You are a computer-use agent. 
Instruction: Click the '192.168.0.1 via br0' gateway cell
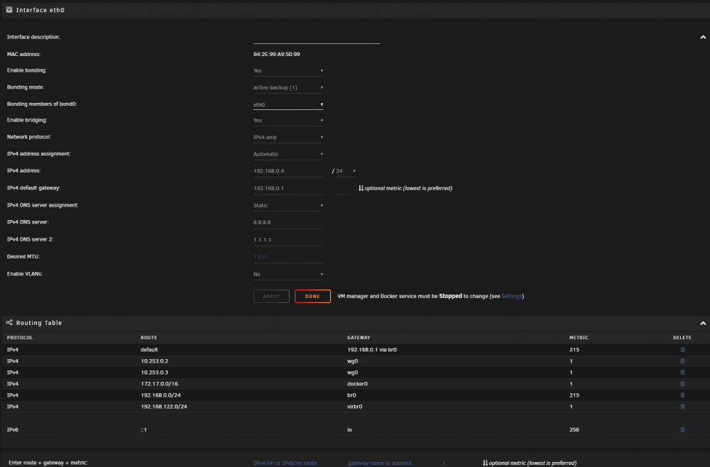[372, 350]
